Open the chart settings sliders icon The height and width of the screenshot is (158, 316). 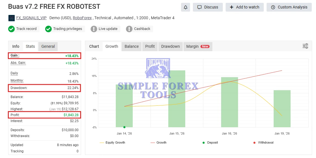305,46
